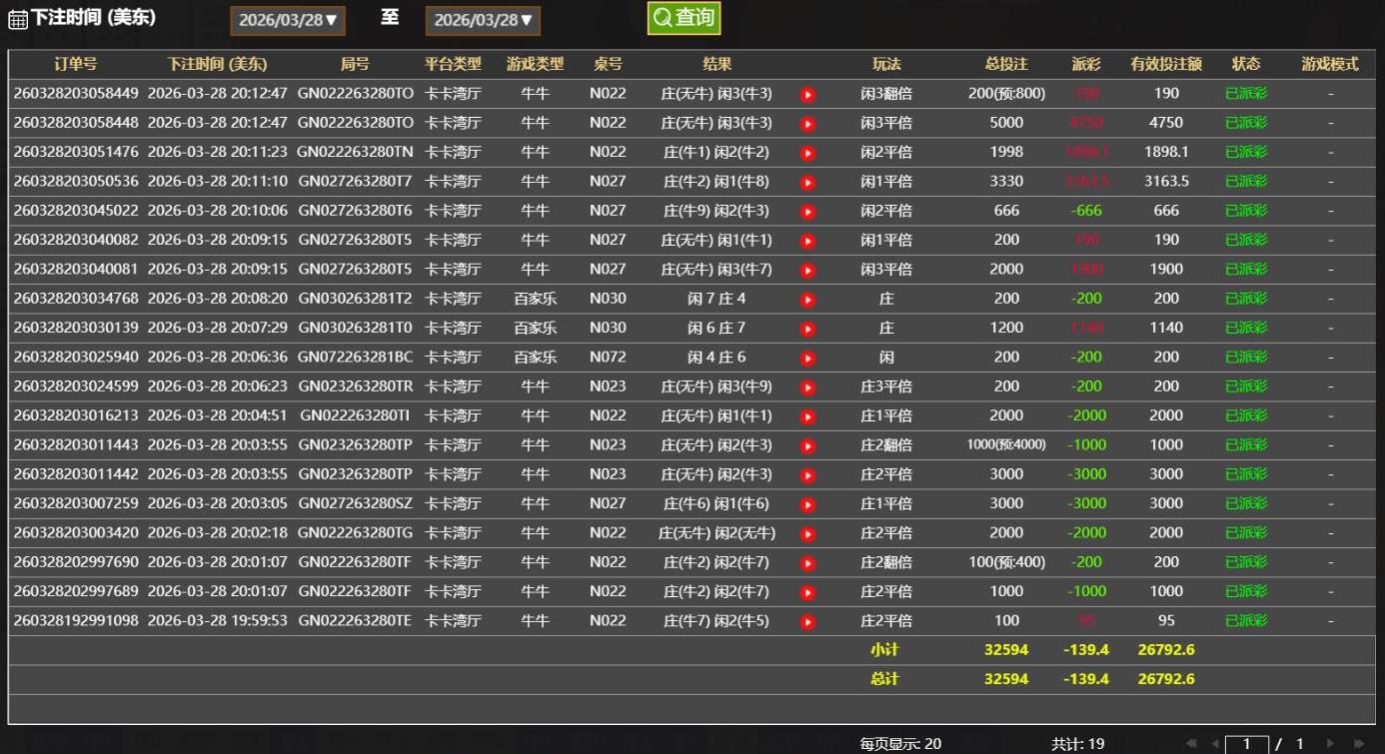Open the end date dropdown after 至

pyautogui.click(x=483, y=20)
